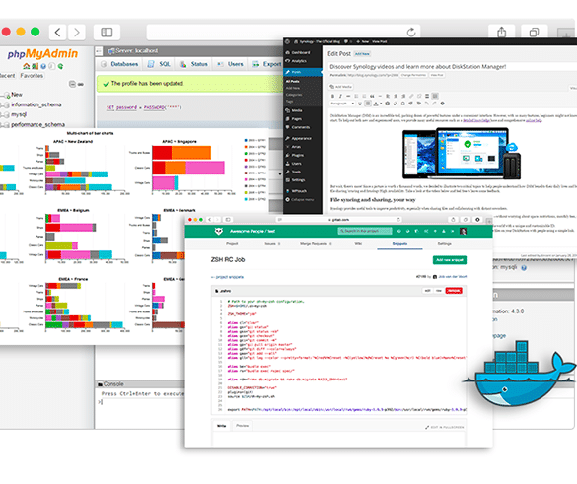577x484 pixels.
Task: Click the GitLab browser address bar
Action: [x=340, y=220]
